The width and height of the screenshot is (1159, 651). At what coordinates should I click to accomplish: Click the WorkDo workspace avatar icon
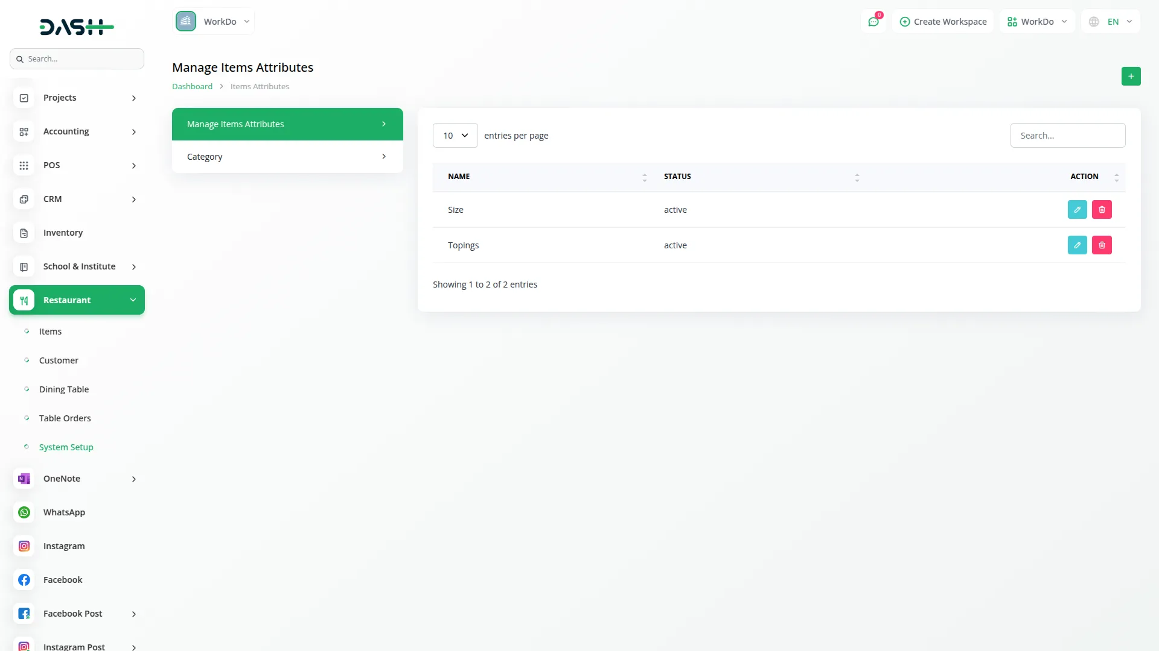pyautogui.click(x=186, y=22)
